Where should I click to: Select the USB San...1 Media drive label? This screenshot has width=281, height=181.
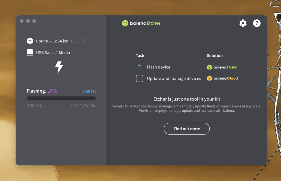pos(53,53)
